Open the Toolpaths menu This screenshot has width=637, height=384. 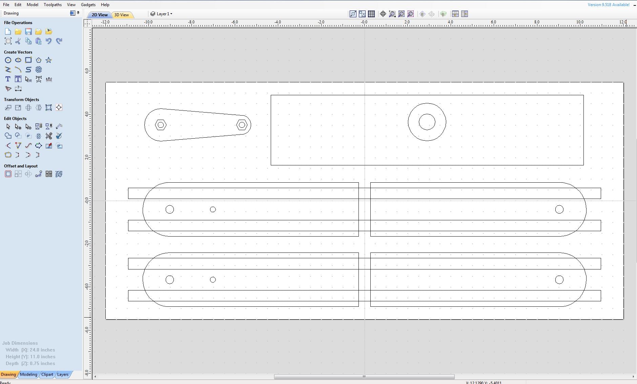pos(53,4)
